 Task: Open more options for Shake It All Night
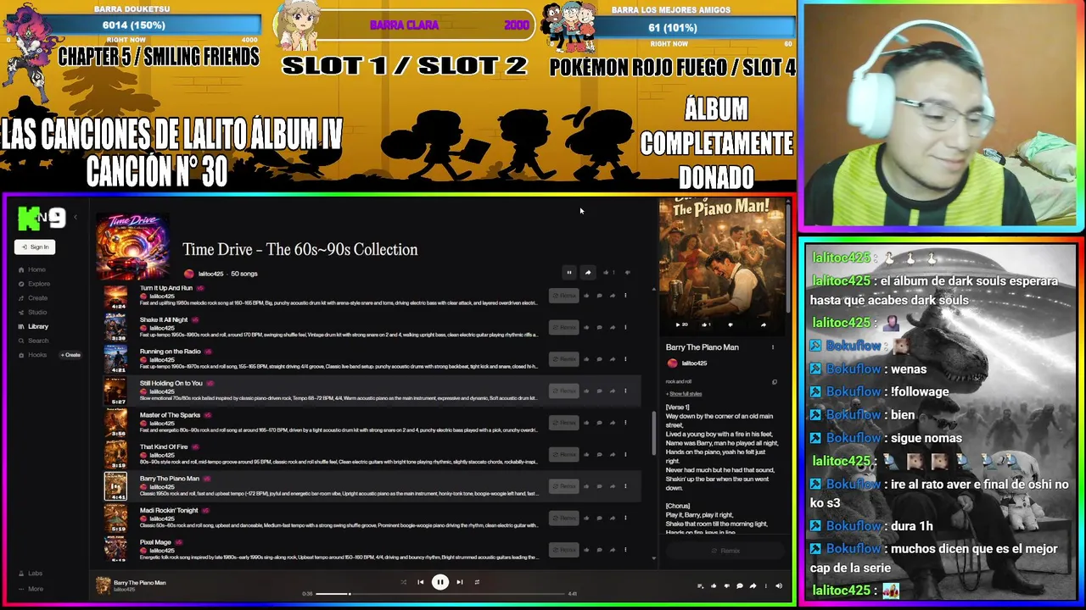625,327
